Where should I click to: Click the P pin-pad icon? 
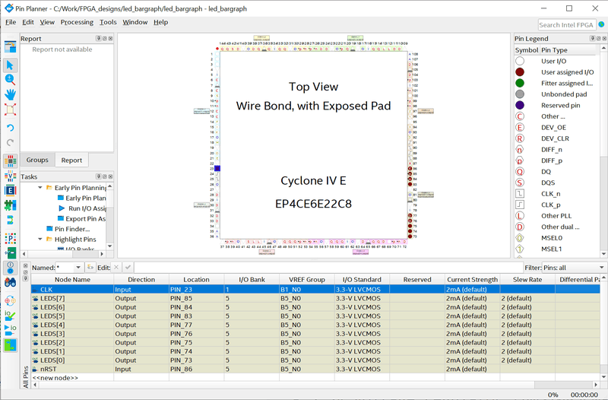point(10,238)
